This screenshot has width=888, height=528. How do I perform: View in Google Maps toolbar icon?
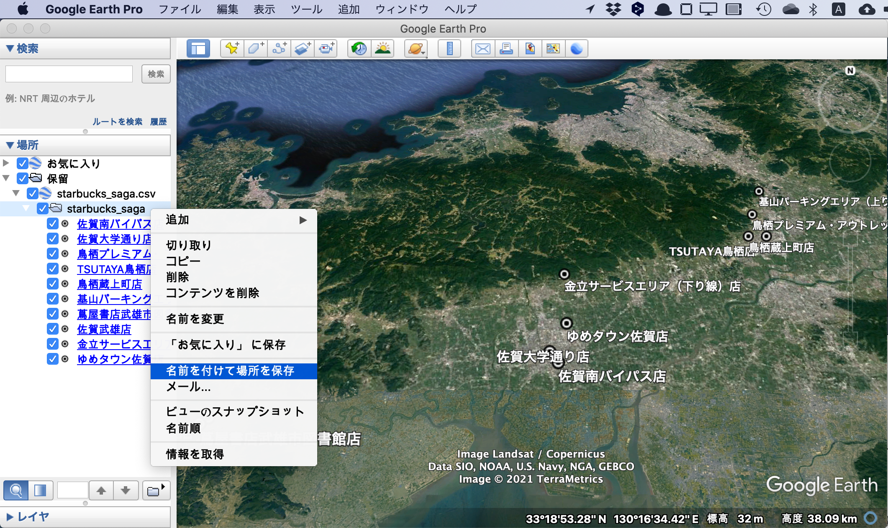click(553, 49)
